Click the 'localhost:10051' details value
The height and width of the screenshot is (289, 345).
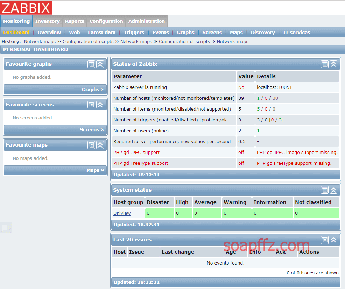click(x=274, y=87)
